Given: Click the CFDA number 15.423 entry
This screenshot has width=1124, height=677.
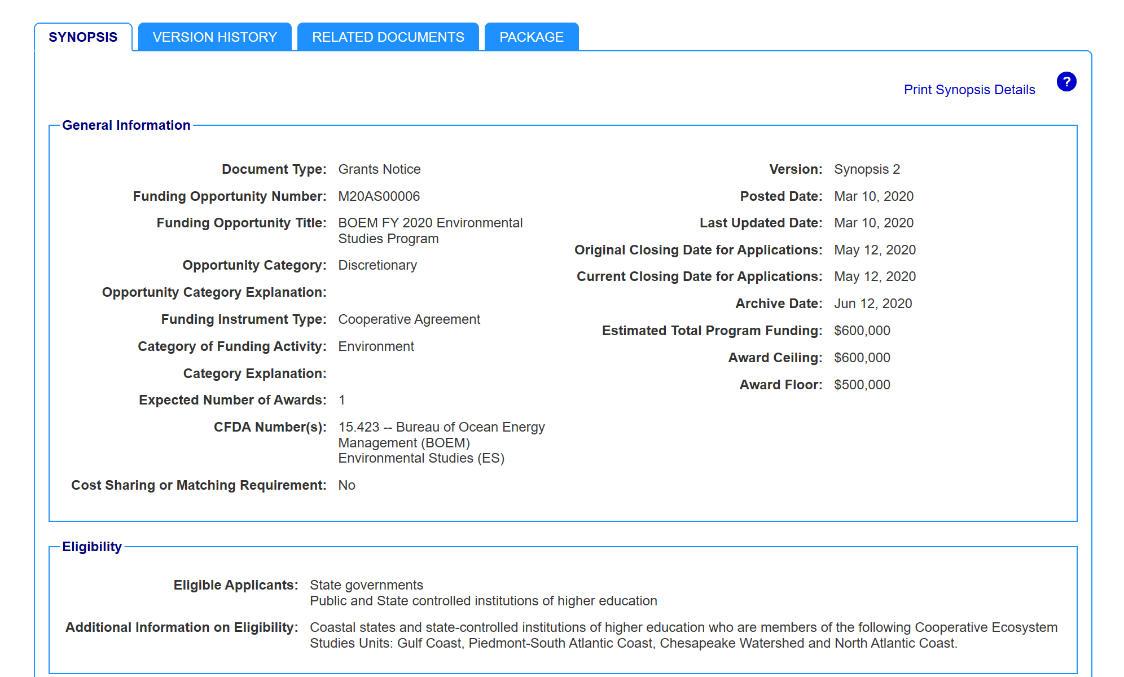Looking at the screenshot, I should click(x=441, y=443).
